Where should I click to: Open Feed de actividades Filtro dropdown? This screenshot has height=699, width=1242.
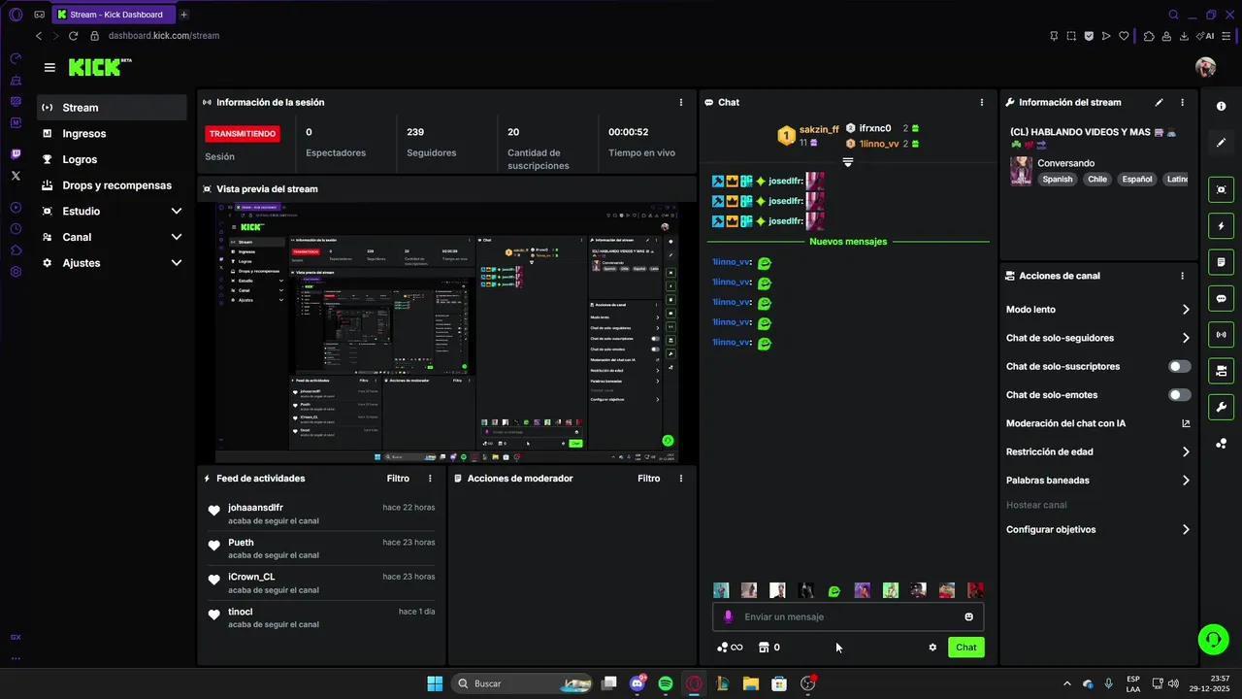398,479
